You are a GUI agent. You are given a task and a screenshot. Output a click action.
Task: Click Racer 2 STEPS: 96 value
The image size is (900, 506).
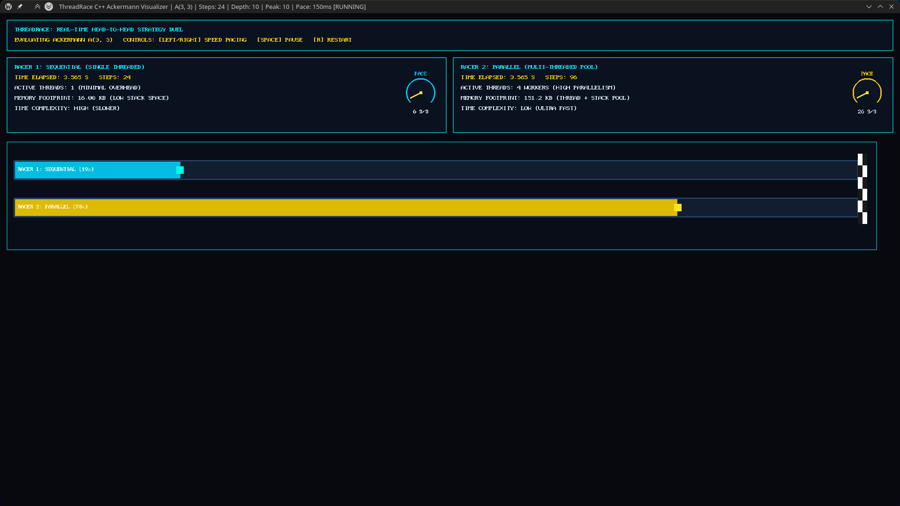[561, 77]
